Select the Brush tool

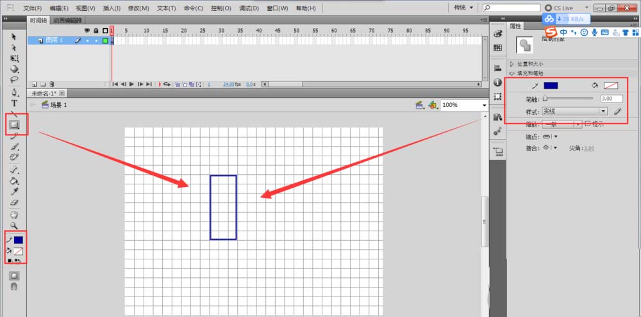14,146
